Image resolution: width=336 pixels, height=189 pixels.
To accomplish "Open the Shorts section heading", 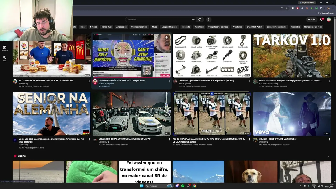I will (22, 156).
